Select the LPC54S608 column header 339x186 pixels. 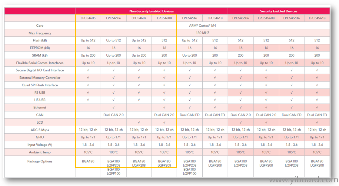coord(266,18)
